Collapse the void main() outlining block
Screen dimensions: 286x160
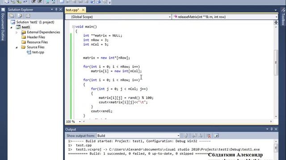coord(73,27)
